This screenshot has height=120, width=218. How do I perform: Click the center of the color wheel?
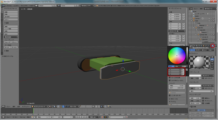(177, 55)
